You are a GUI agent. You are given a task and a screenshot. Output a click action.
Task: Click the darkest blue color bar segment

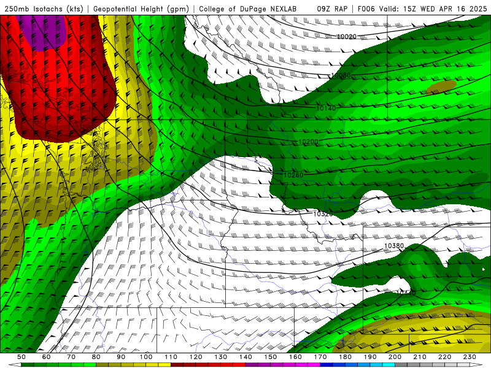[x=326, y=364]
